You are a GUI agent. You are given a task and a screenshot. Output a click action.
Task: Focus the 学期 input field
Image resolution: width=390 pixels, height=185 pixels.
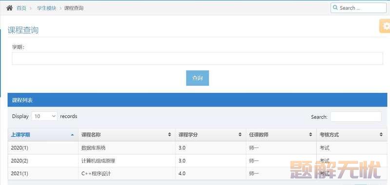click(197, 58)
